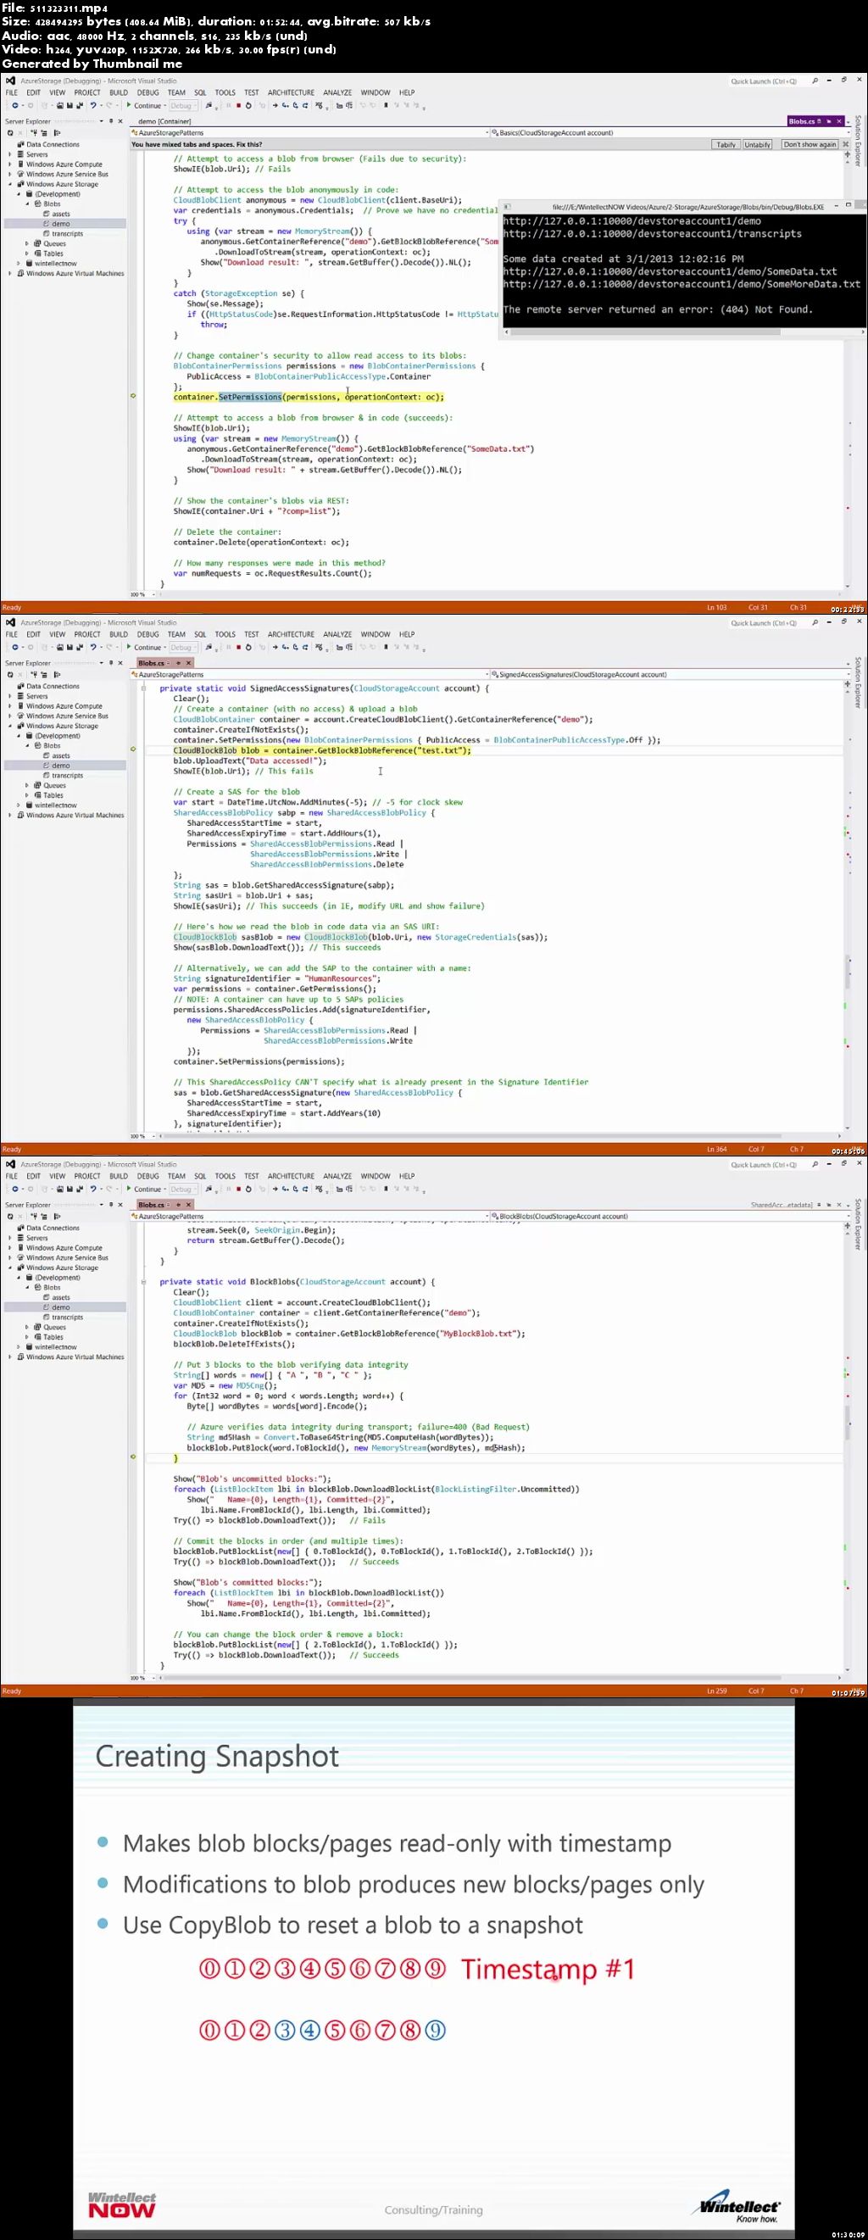Click red Stop Debugging square in the 00:45:06 frame
The image size is (868, 2240).
(238, 647)
